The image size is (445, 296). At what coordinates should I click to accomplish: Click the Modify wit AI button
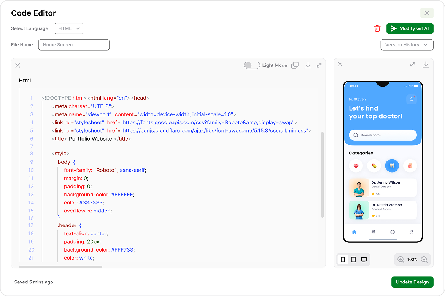coord(410,28)
